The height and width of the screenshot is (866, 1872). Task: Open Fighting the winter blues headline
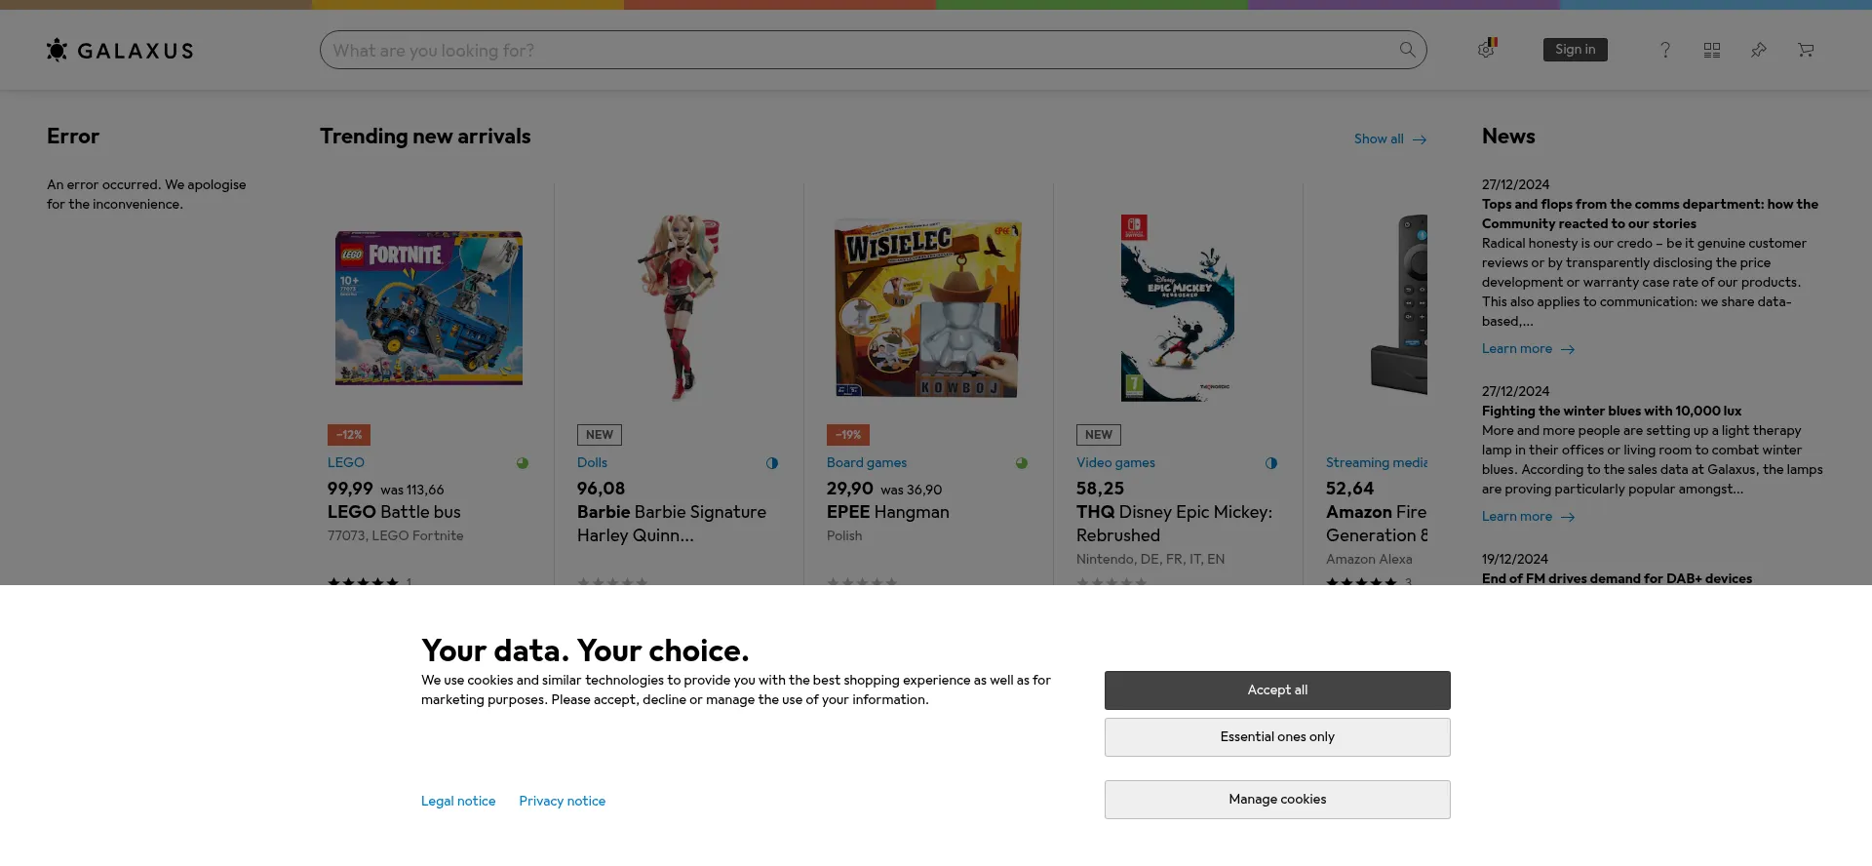click(x=1612, y=412)
